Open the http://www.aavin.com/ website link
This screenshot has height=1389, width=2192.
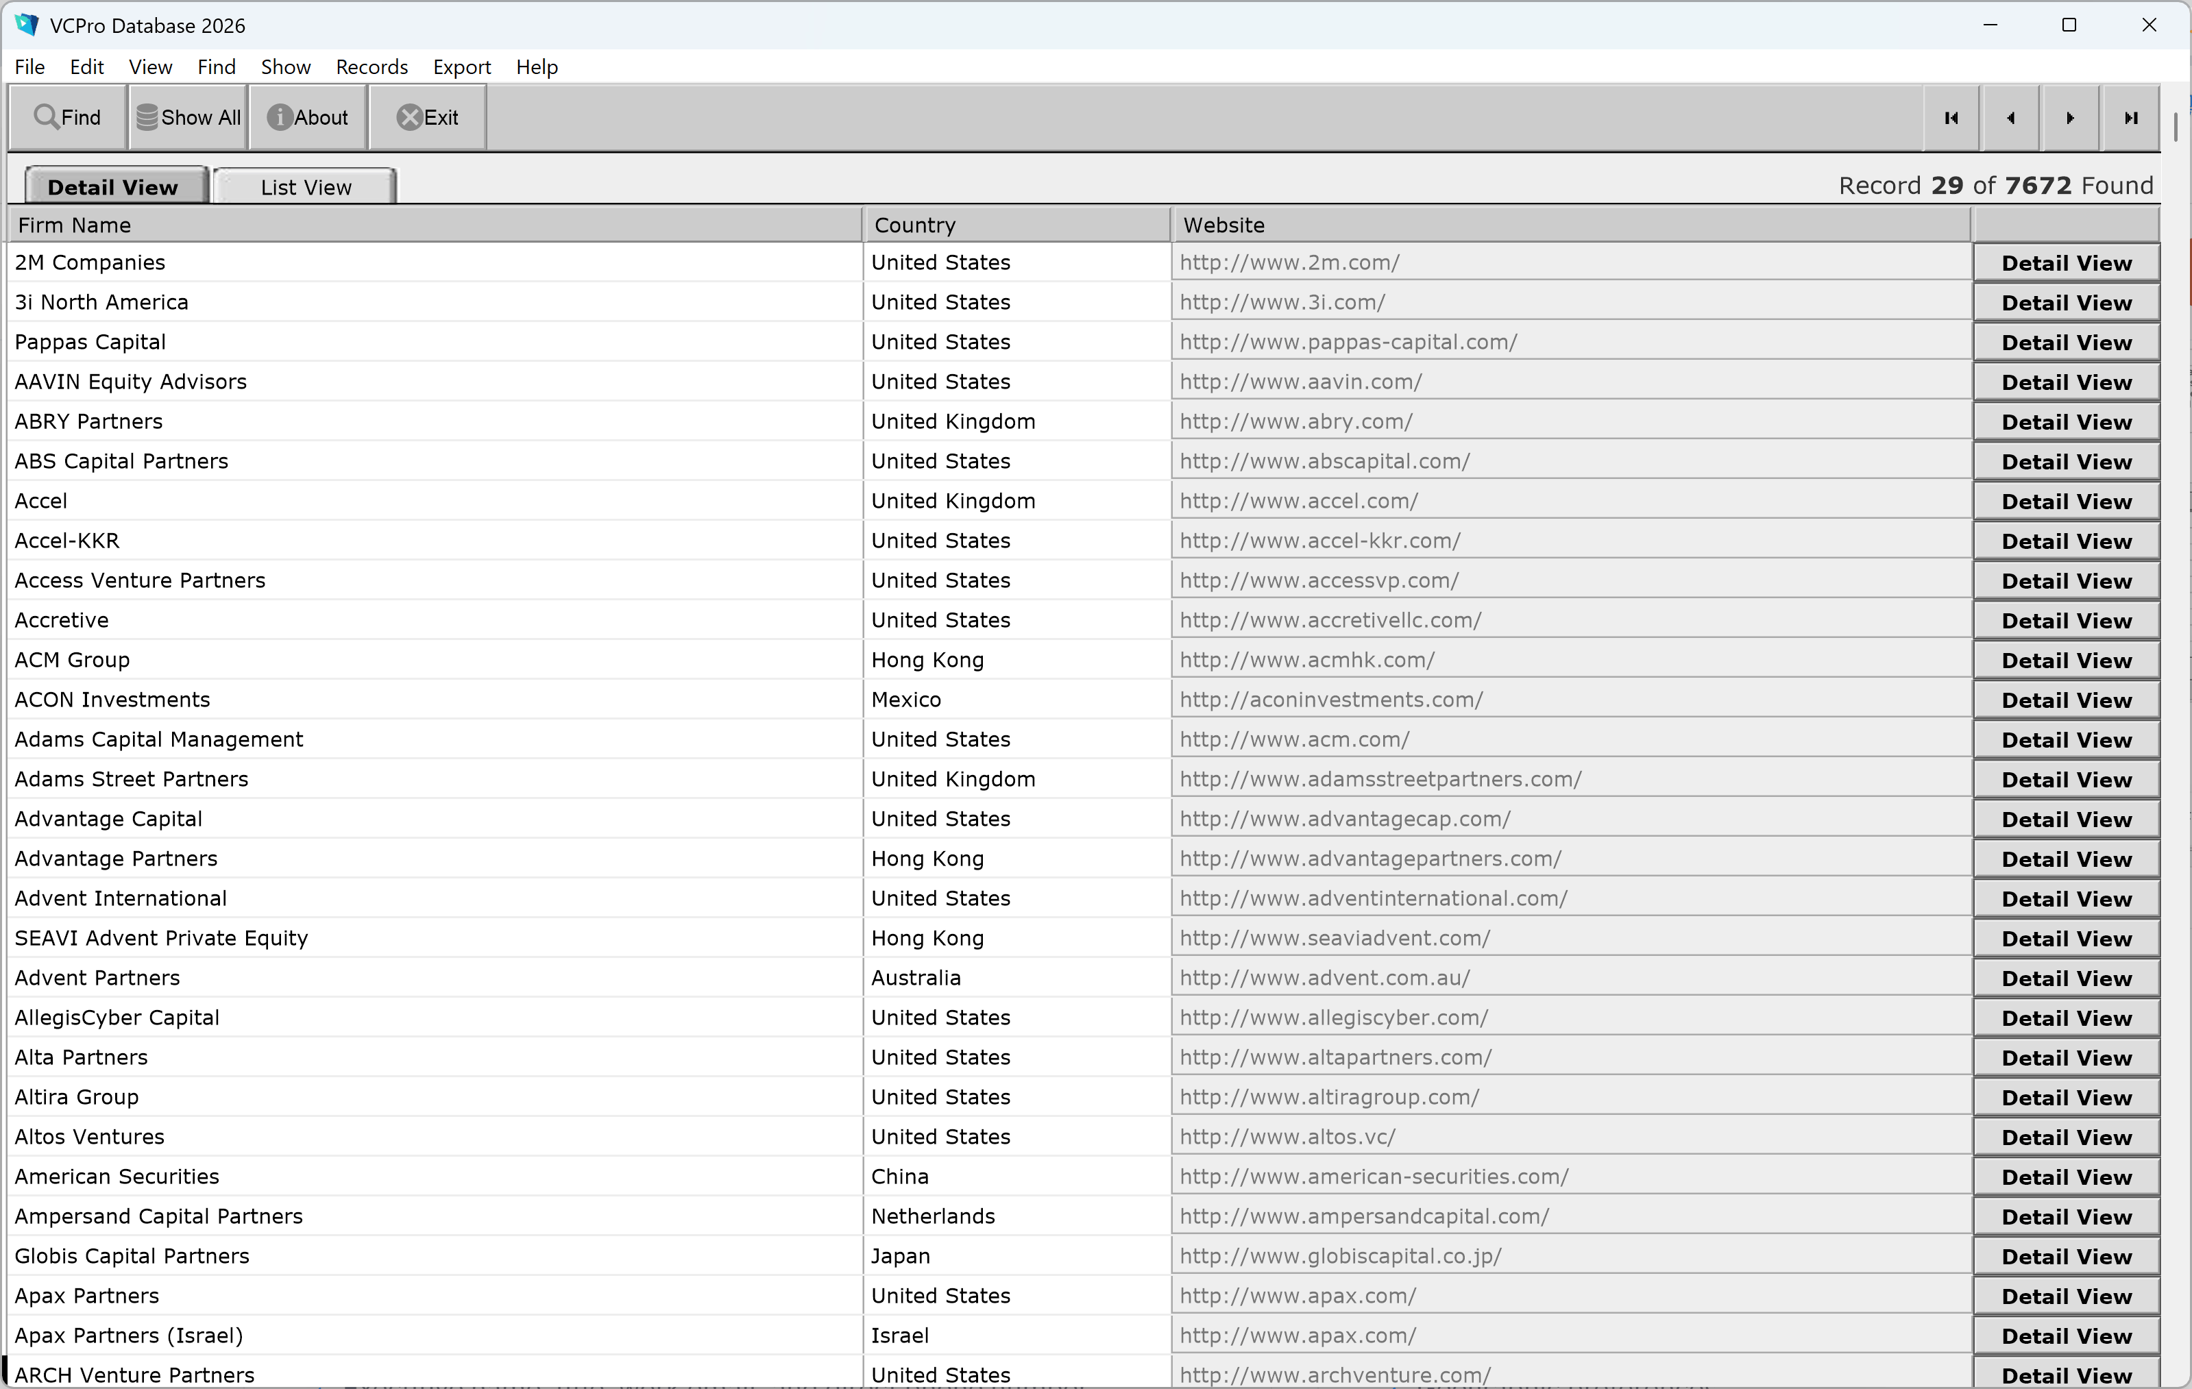1301,382
